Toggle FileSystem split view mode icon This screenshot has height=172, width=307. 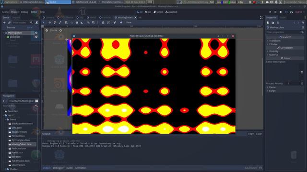36,101
